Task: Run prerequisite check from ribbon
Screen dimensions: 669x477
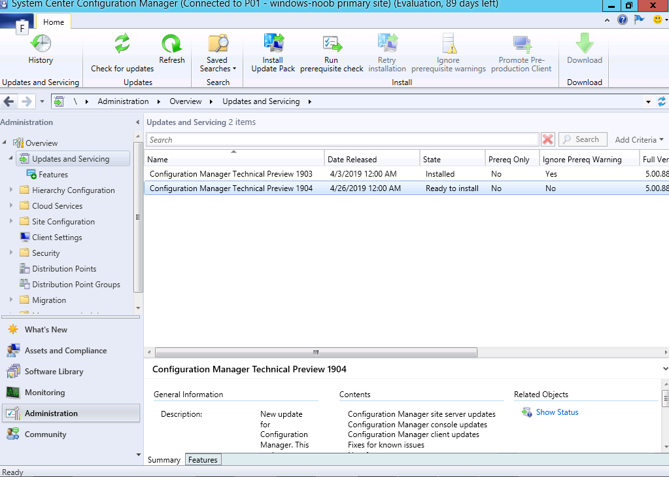Action: (x=332, y=54)
